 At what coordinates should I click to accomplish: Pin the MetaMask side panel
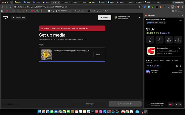pyautogui.click(x=179, y=15)
